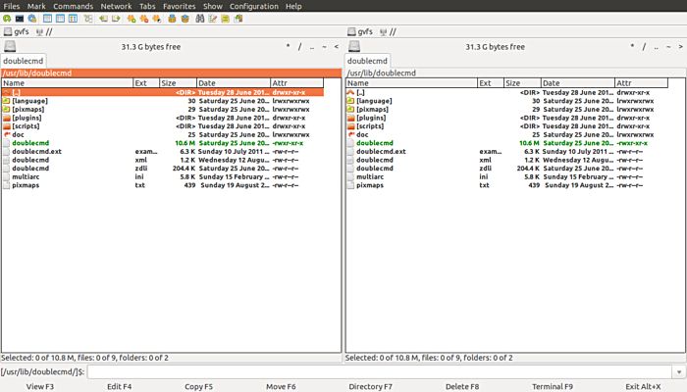
Task: Open terminal via the black toolbar icon
Action: [x=20, y=19]
